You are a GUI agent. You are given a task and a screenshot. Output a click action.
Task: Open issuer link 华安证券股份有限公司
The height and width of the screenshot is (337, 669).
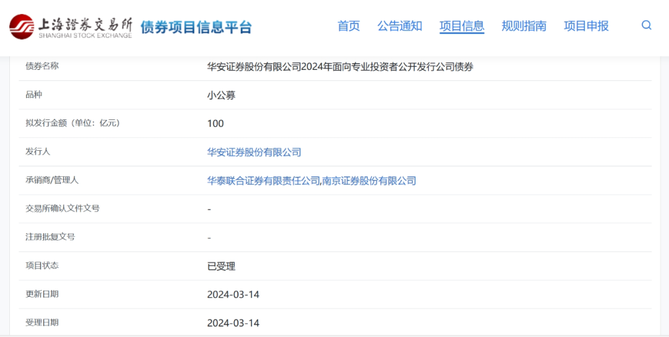(255, 152)
